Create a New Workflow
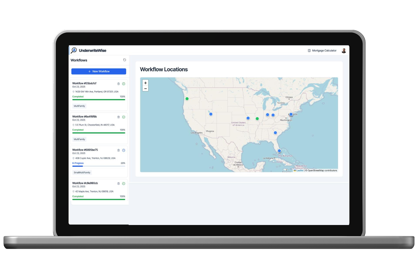This screenshot has height=254, width=419. (99, 72)
